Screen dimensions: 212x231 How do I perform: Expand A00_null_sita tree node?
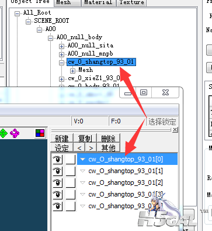(61, 46)
